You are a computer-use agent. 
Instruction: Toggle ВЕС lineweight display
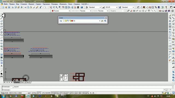tap(80, 93)
